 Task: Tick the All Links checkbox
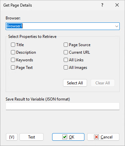tap(66, 60)
